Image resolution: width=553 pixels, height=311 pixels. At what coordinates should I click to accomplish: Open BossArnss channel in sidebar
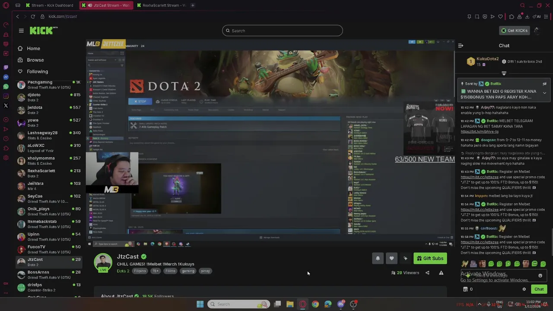point(48,275)
